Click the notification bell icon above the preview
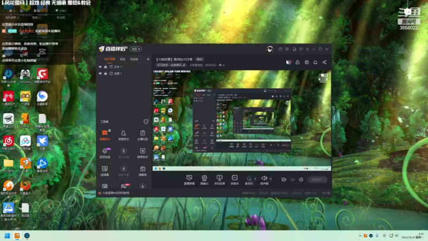 click(x=315, y=62)
